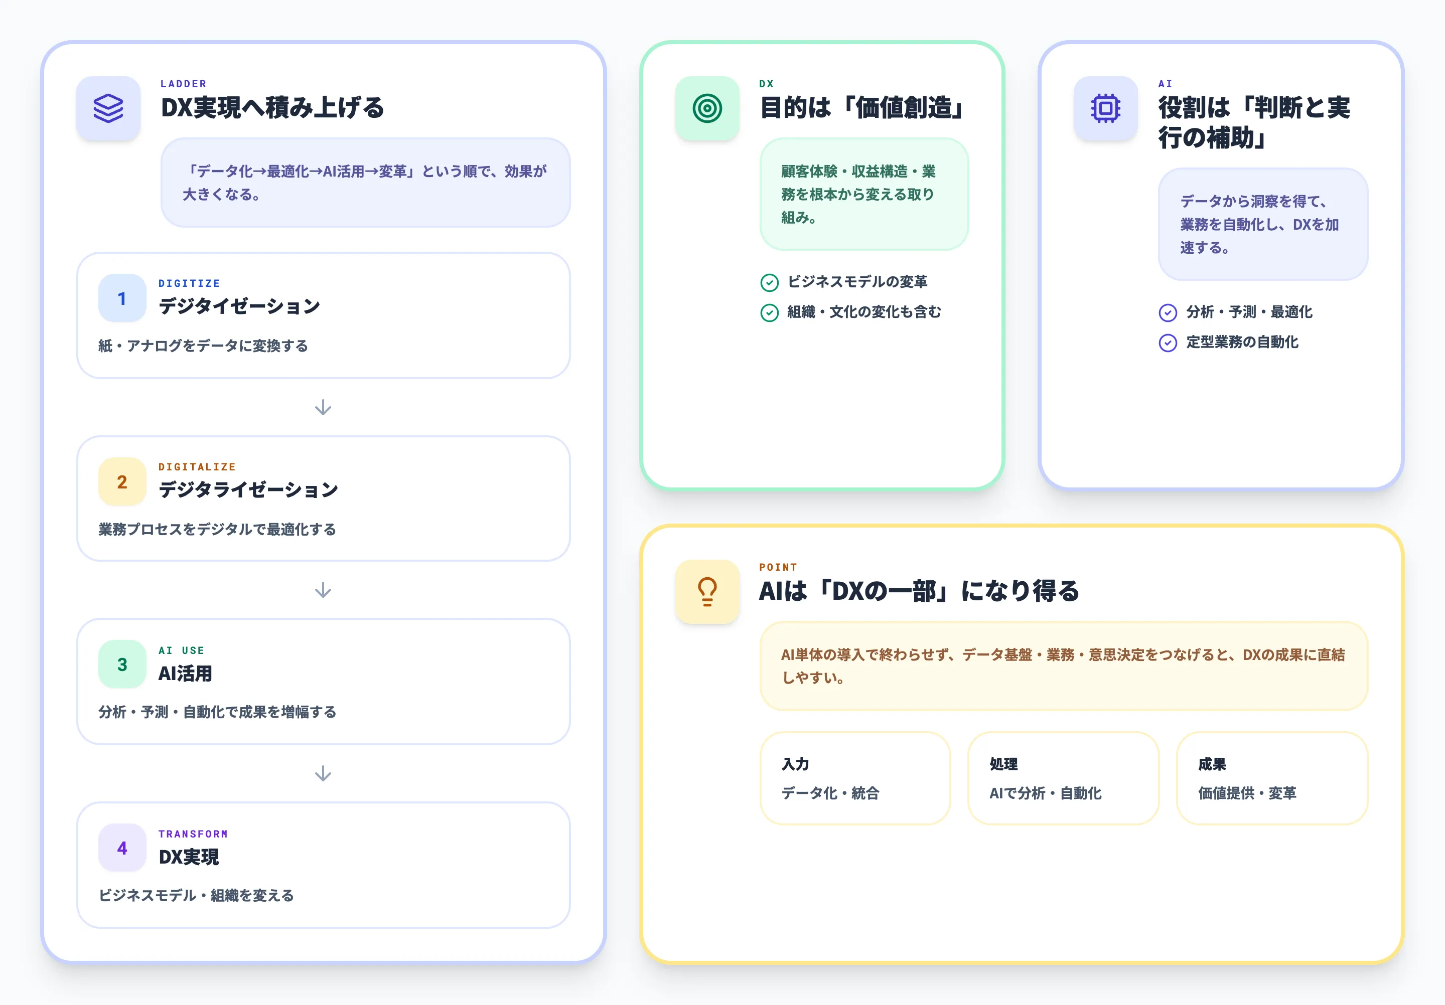Screen dimensions: 1445x1005
Task: Select the 目的は「価値創造」heading
Action: pos(861,107)
